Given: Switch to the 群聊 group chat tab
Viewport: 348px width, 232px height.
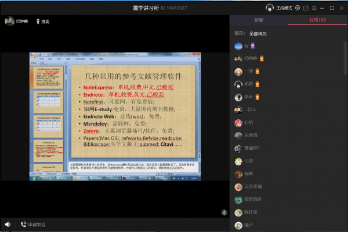Looking at the screenshot, I should coord(259,20).
